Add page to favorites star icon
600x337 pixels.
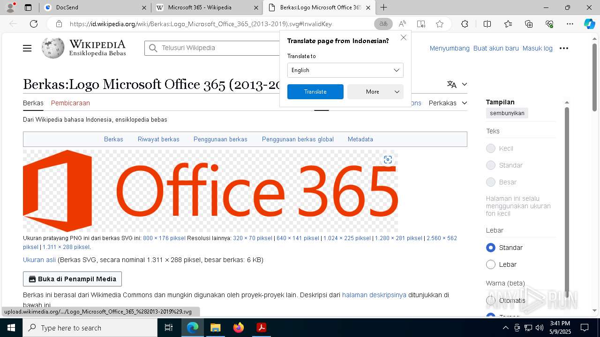439,24
